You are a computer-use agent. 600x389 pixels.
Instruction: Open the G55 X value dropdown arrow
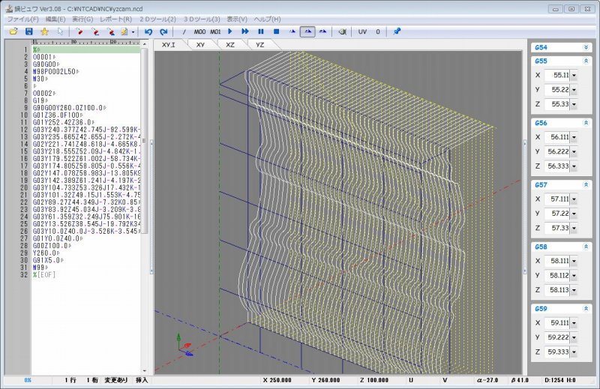(x=574, y=76)
